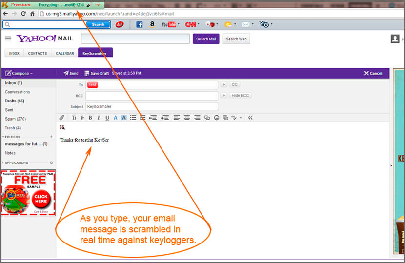Open the text highlight color picker
Viewport: 405px width, 263px height.
(124, 118)
